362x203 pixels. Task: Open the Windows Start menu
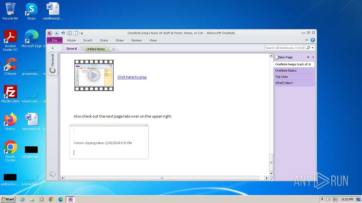pos(8,199)
